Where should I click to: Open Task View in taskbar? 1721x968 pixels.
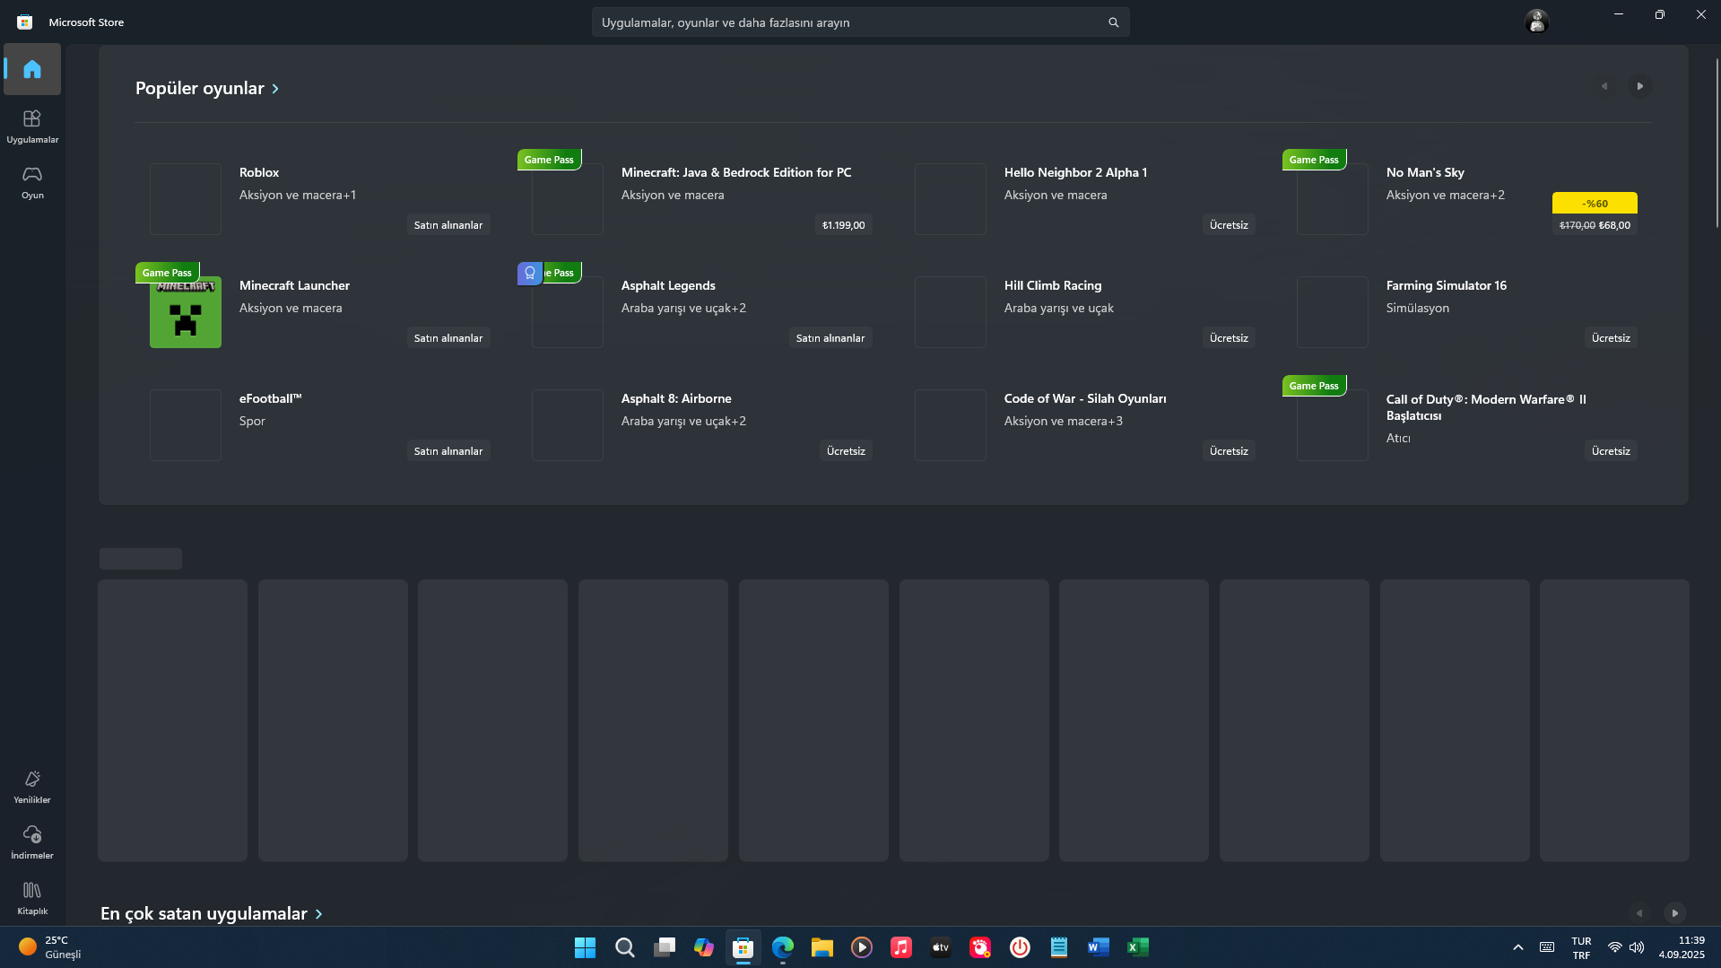(665, 947)
